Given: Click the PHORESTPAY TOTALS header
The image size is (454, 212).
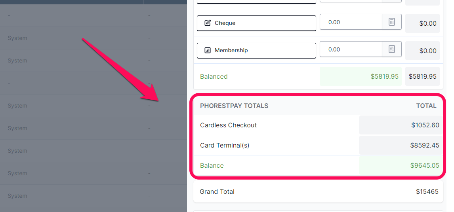Looking at the screenshot, I should tap(234, 106).
